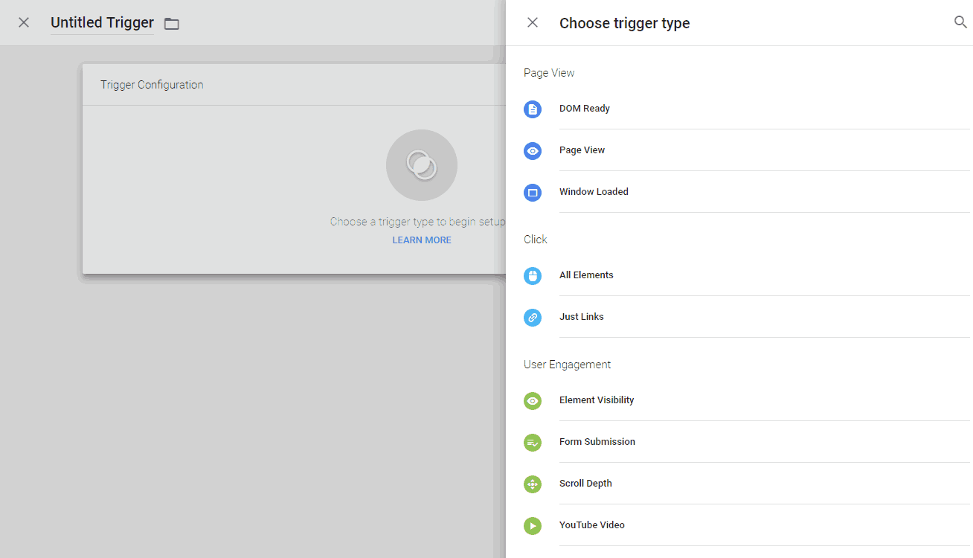Open the LEARN MORE link
The height and width of the screenshot is (558, 973).
click(422, 240)
